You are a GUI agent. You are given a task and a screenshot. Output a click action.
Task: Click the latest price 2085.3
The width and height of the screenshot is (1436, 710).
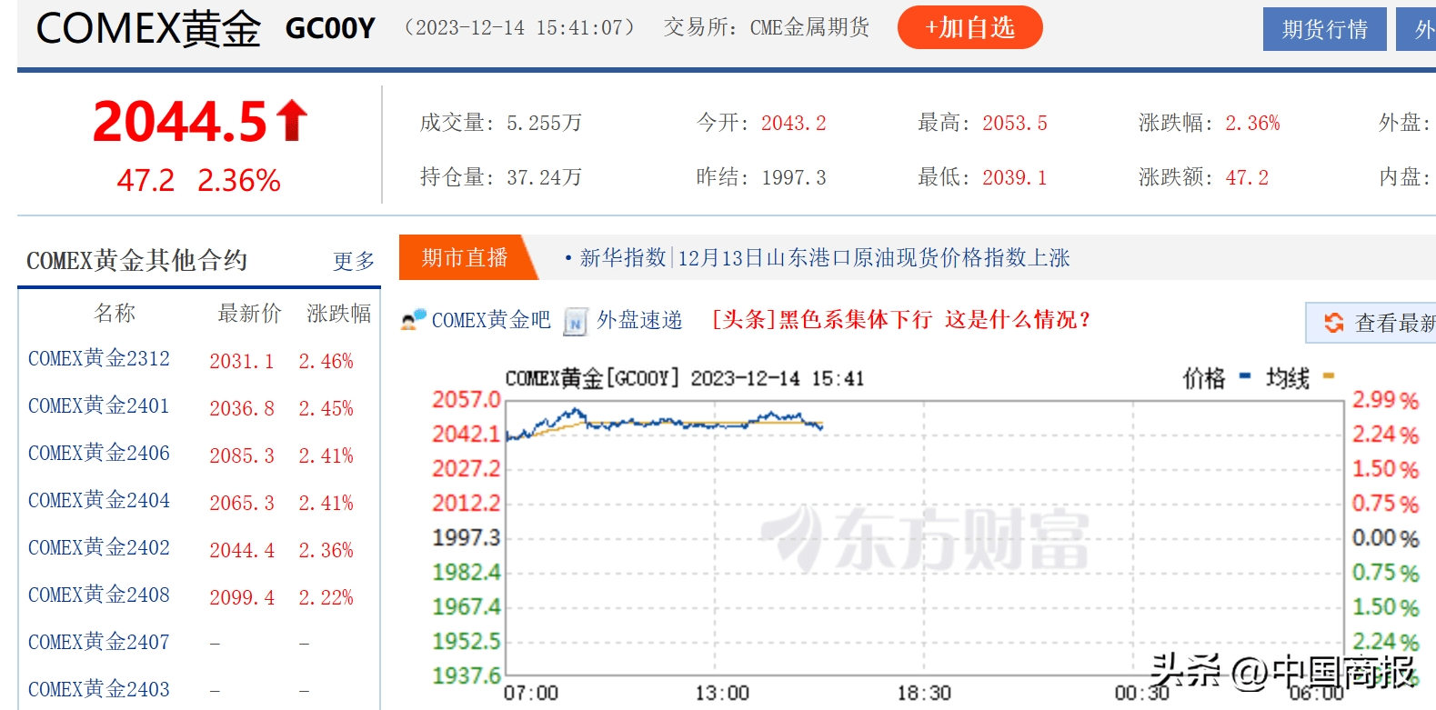tap(242, 456)
